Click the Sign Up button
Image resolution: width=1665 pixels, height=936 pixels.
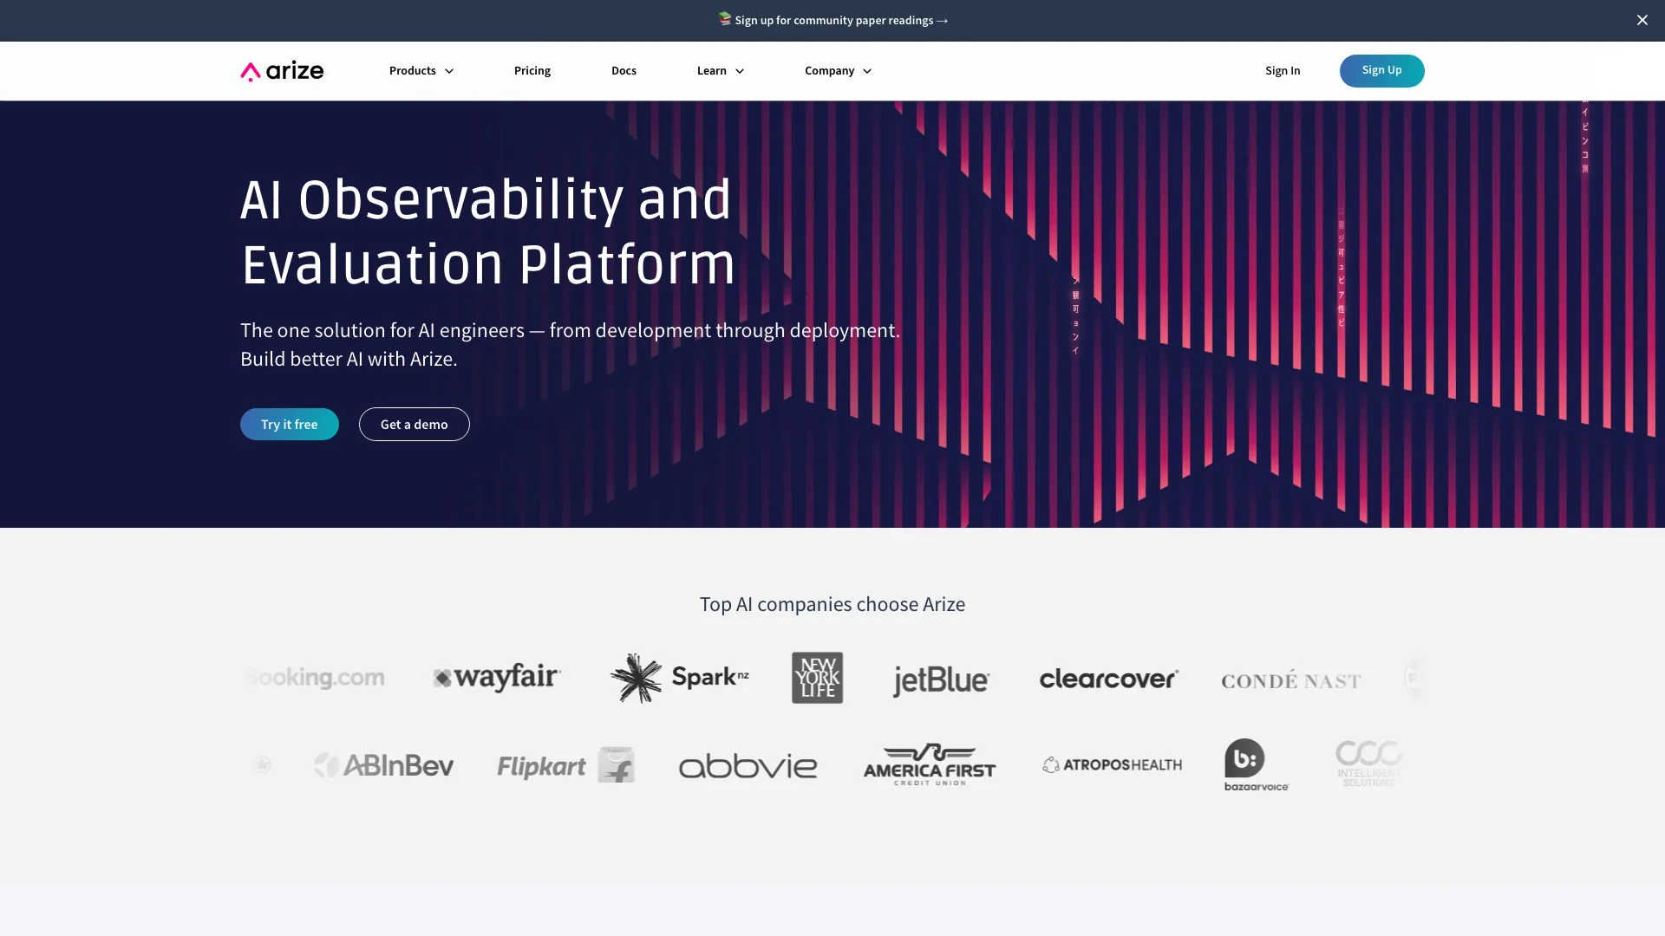(x=1381, y=71)
